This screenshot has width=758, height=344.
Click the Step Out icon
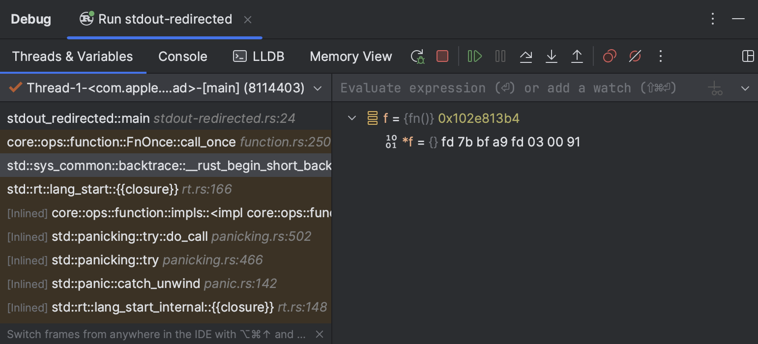(x=577, y=56)
